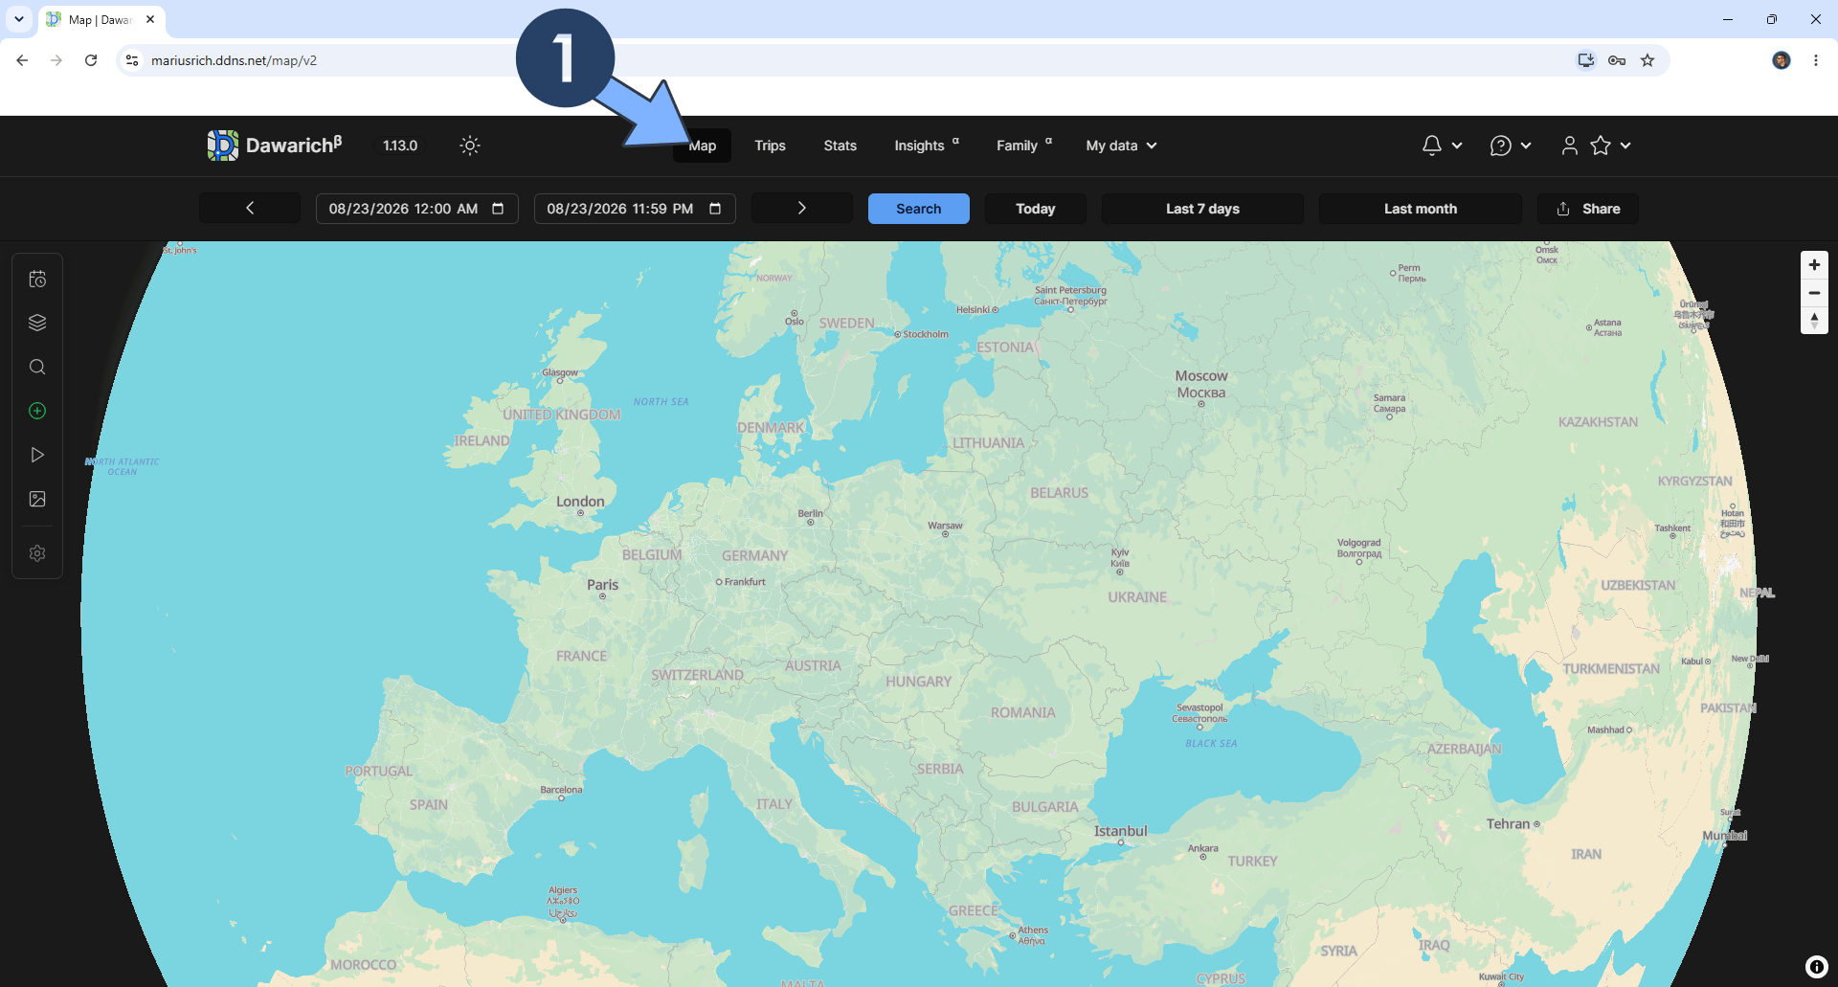Click the London label on the map
The height and width of the screenshot is (987, 1838).
580,502
